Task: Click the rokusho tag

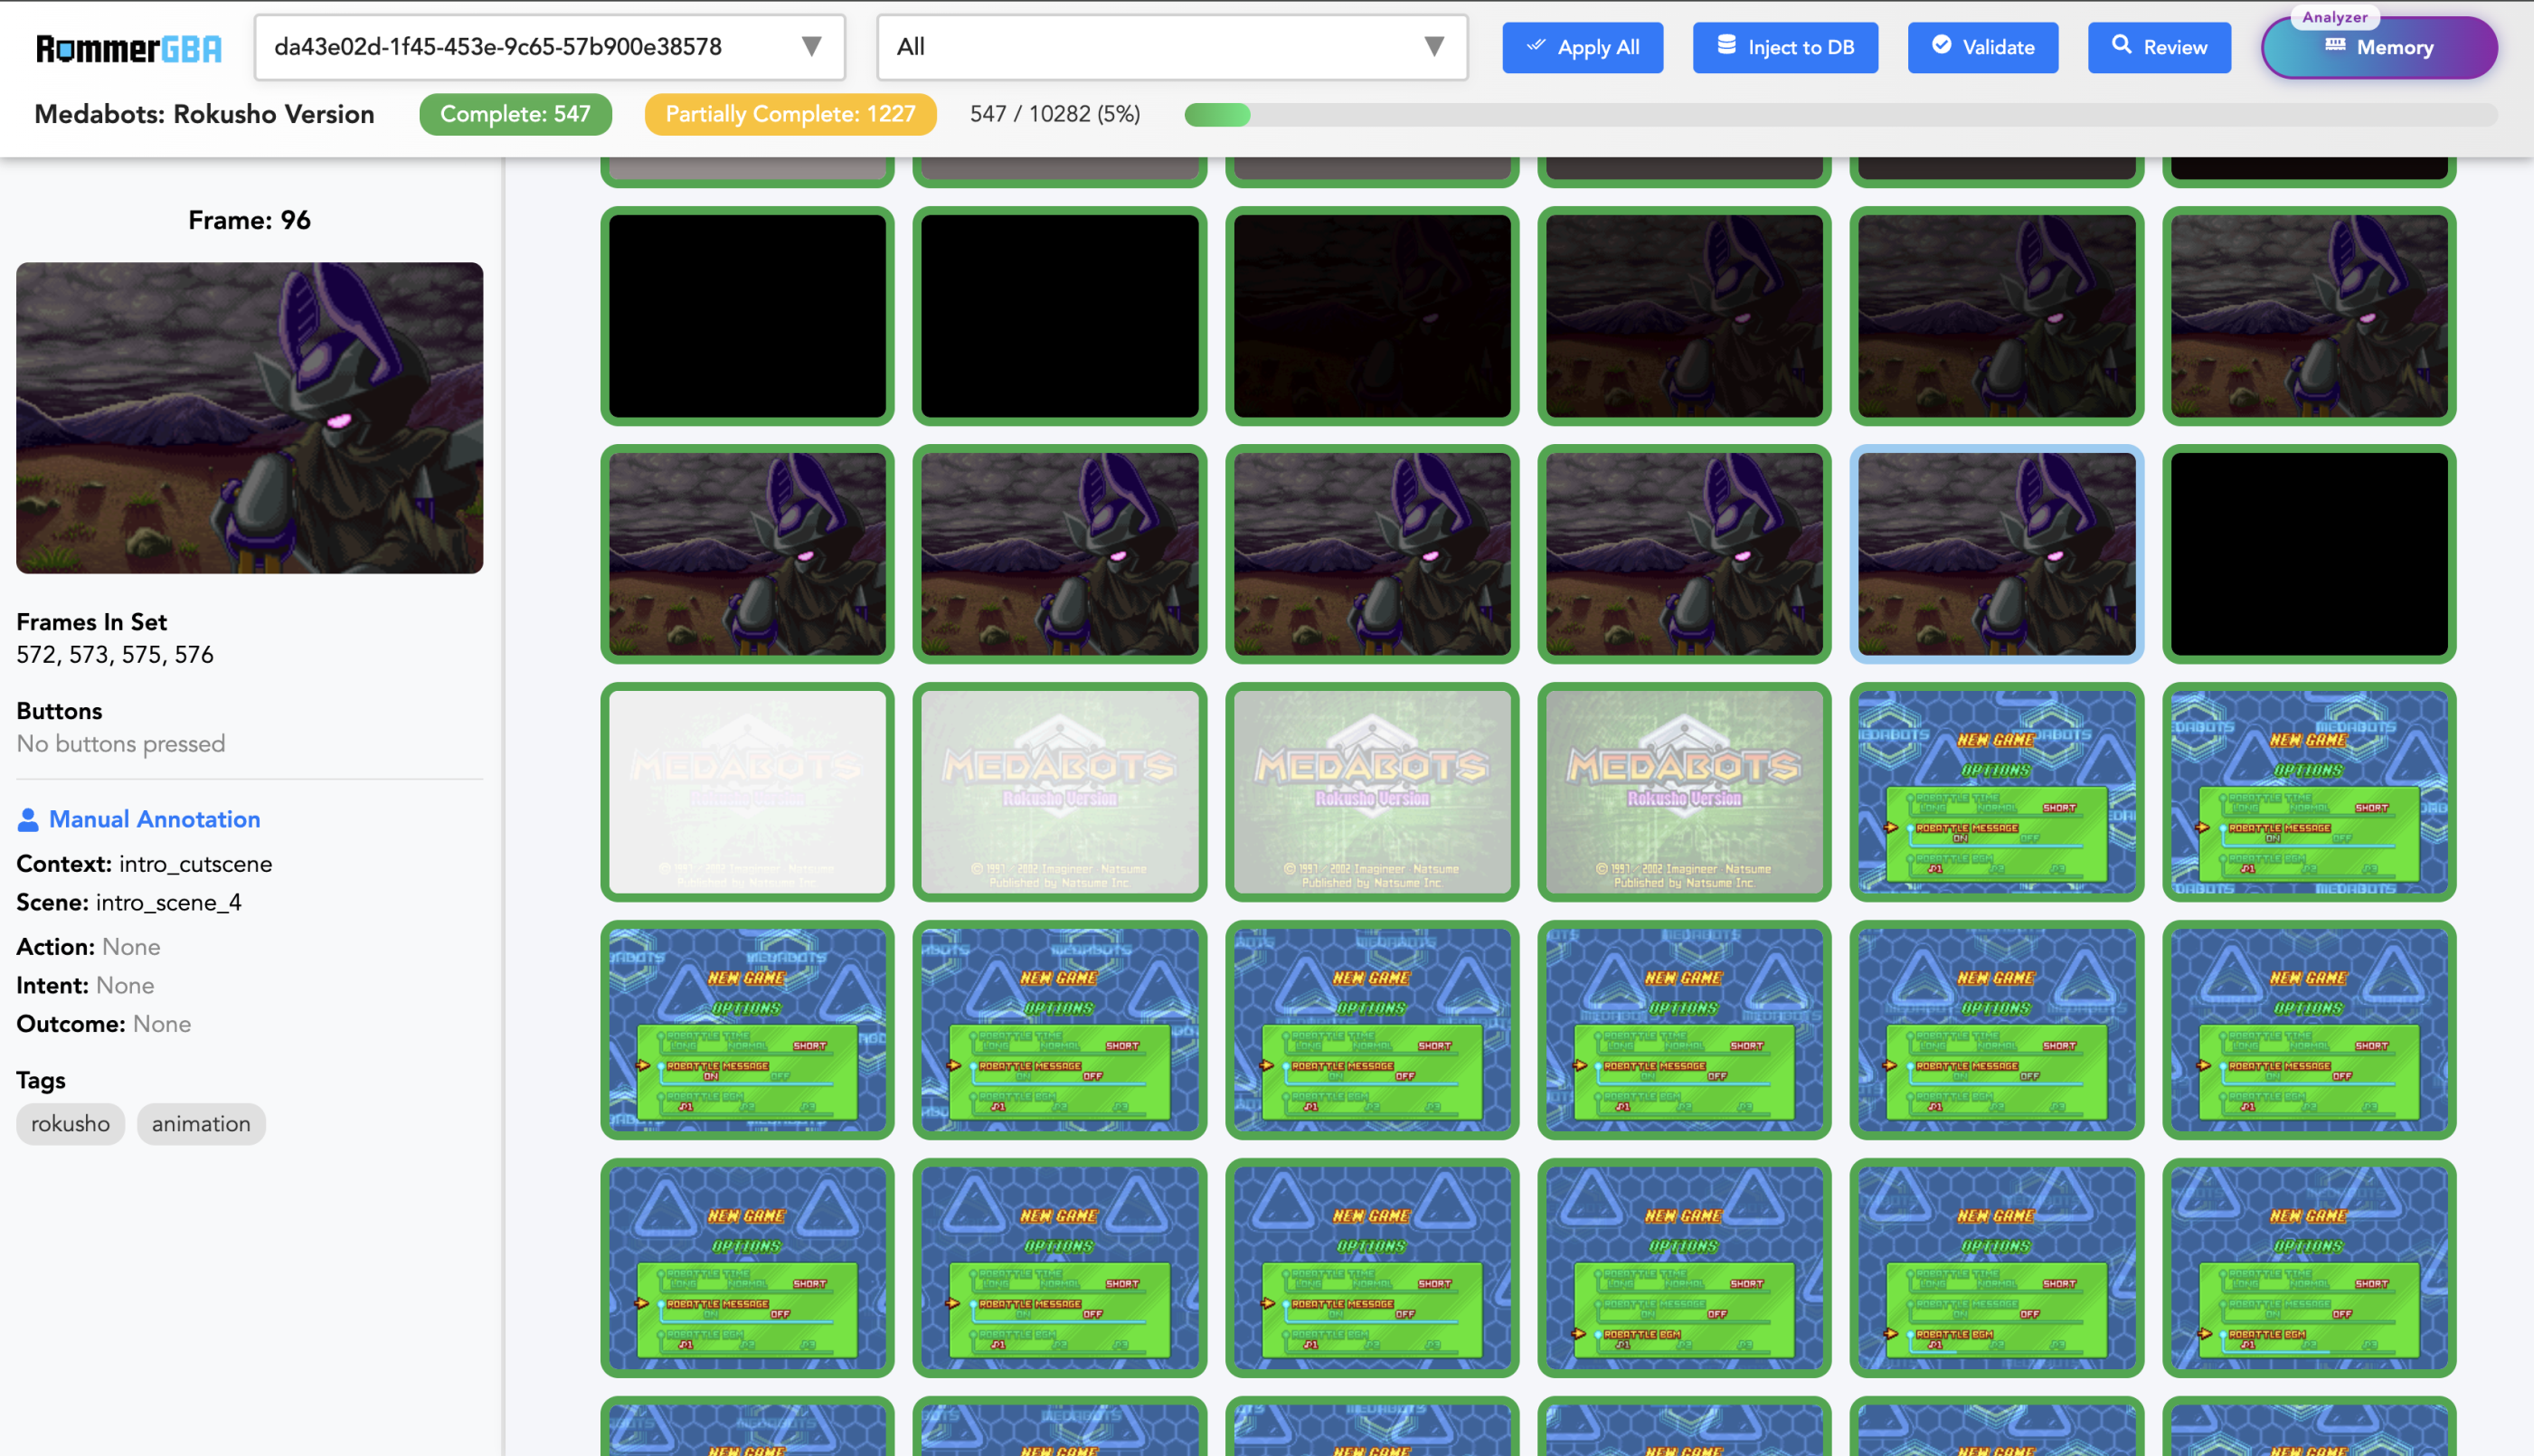Action: [70, 1124]
